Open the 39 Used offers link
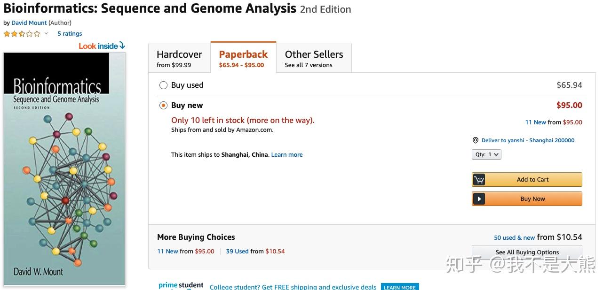Screen dimensions: 611x290 [x=237, y=252]
